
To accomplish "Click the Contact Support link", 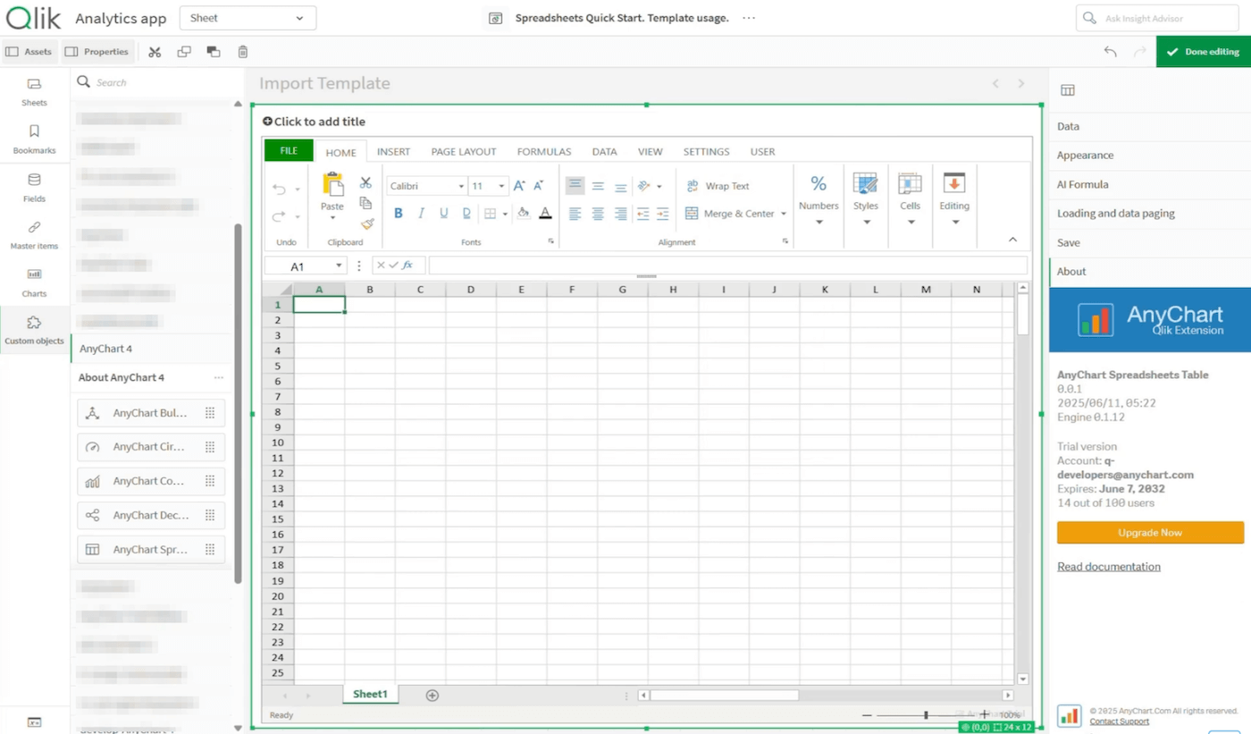I will [x=1120, y=721].
